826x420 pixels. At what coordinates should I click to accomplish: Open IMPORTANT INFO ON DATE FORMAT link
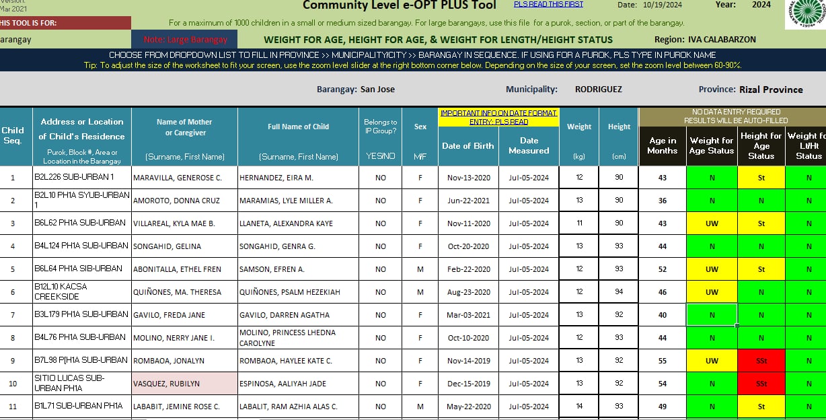click(498, 117)
